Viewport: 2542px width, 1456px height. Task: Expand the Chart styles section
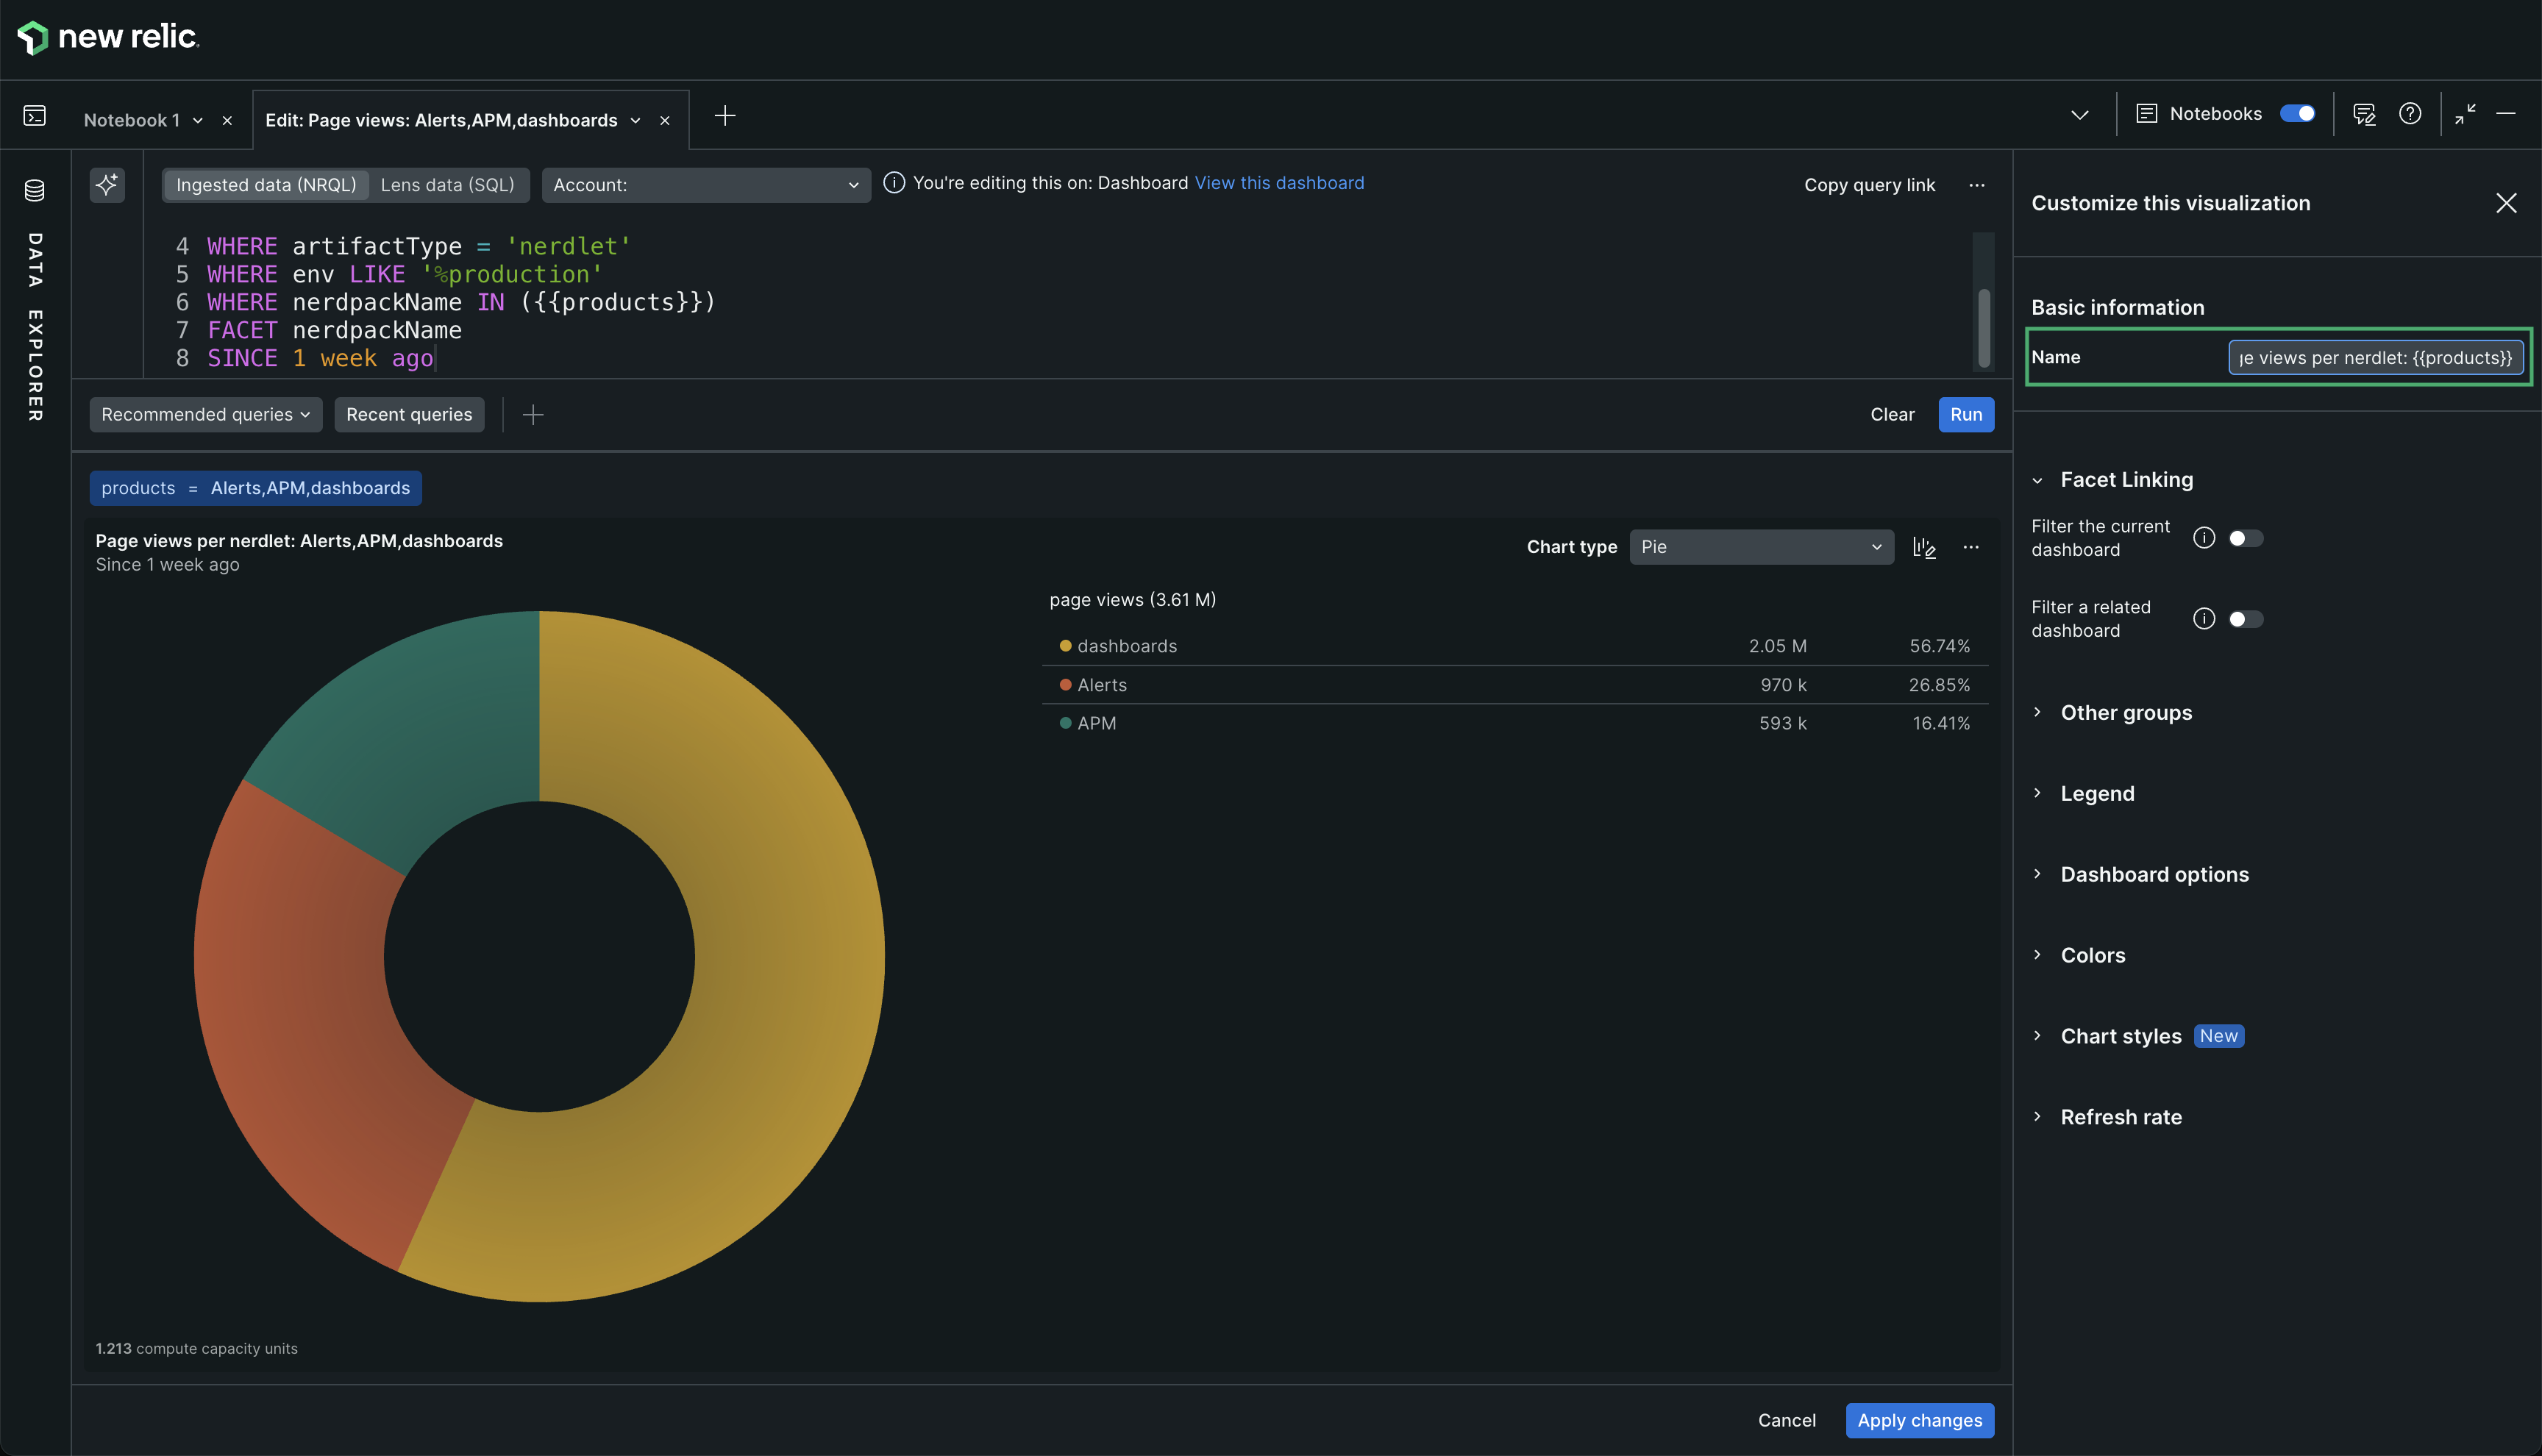click(x=2120, y=1036)
